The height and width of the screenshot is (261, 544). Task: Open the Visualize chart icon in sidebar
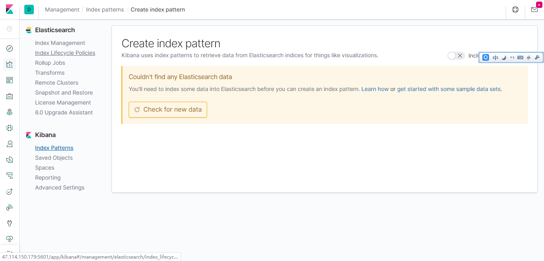click(x=10, y=64)
